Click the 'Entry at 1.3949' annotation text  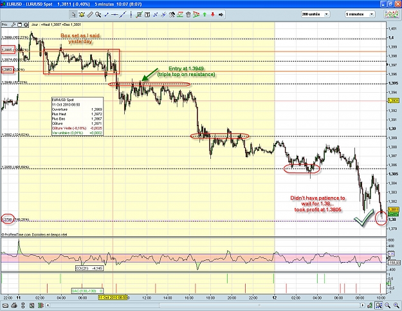tap(186, 68)
